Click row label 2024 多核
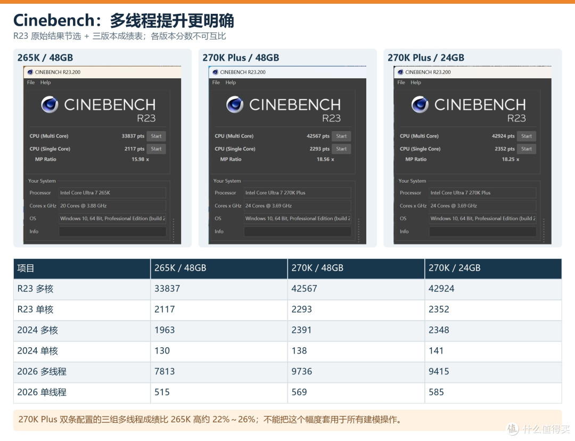This screenshot has height=441, width=575. (37, 330)
